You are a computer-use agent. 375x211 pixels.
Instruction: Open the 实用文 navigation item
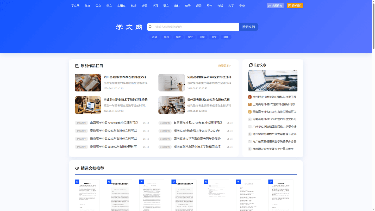pos(121,6)
